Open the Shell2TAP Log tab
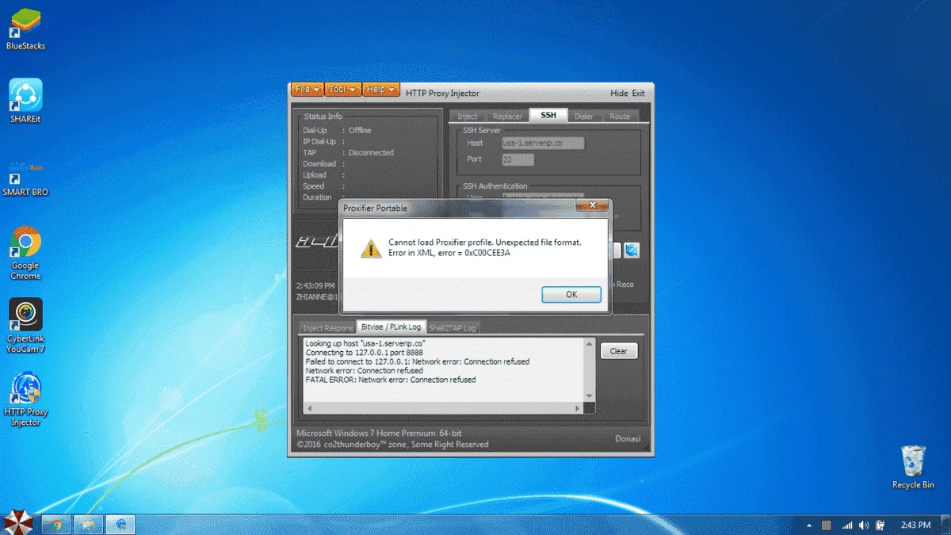 click(453, 327)
